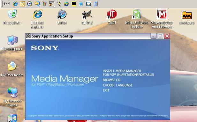Click the globe icon in the Tool toolbar

coord(66,4)
